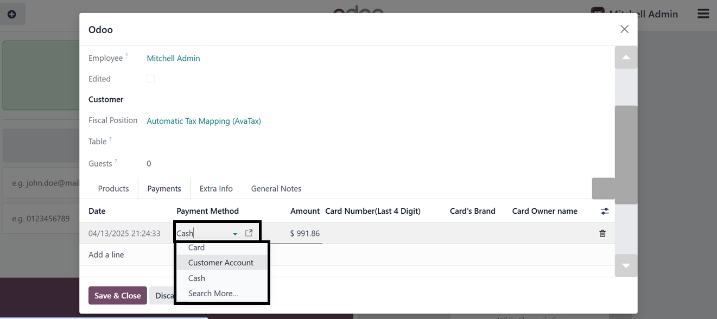Click Add a line
This screenshot has height=319, width=717.
[x=106, y=254]
